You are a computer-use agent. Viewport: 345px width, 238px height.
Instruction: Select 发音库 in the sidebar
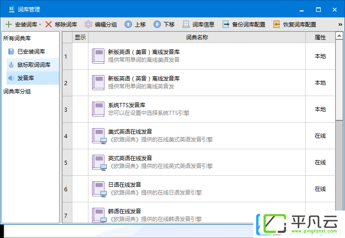(33, 78)
